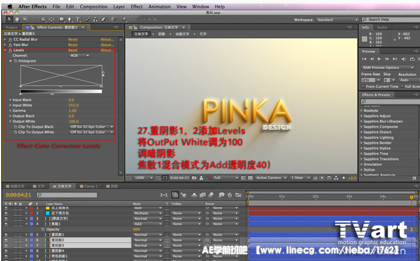Toggle the shy layers timeline switch
Viewport: 420px width, 261px height.
[x=194, y=195]
